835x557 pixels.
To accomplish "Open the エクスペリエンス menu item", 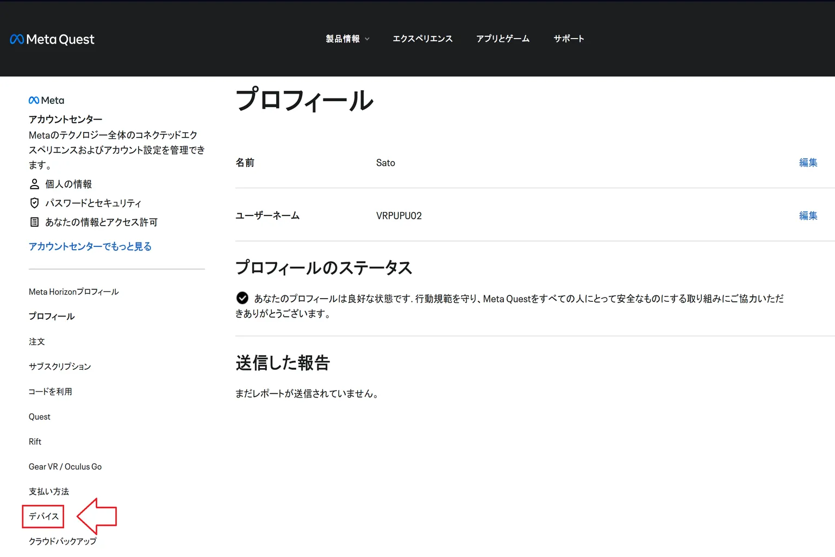I will (x=422, y=39).
